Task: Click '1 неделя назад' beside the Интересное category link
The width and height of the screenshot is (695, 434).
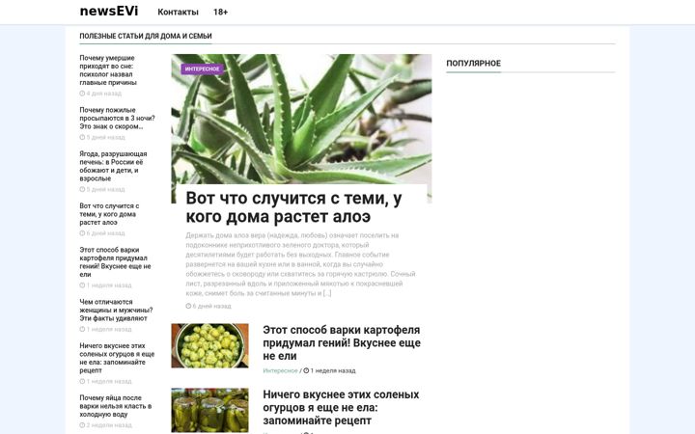Action: click(333, 370)
